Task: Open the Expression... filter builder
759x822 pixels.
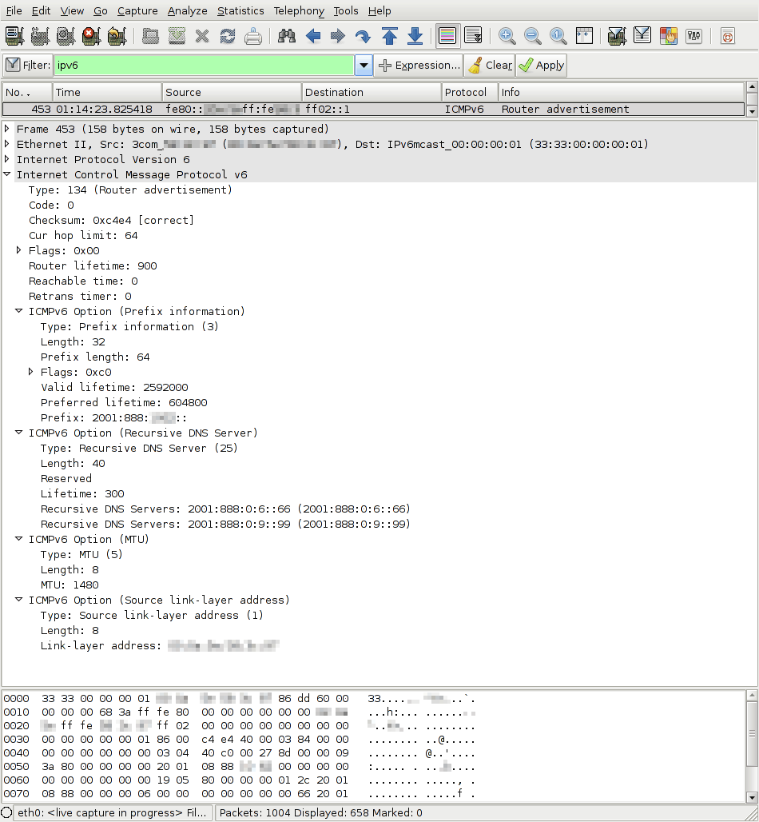Action: pos(419,65)
